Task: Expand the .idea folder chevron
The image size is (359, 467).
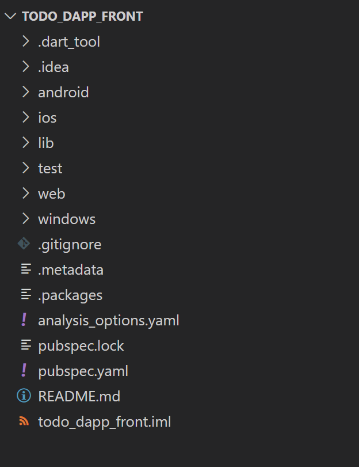Action: (x=26, y=67)
